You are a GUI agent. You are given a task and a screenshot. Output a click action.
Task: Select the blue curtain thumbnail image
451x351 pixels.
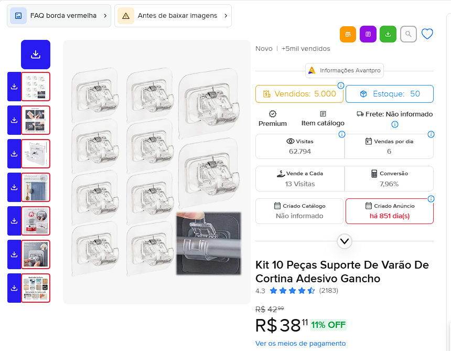[x=36, y=187]
